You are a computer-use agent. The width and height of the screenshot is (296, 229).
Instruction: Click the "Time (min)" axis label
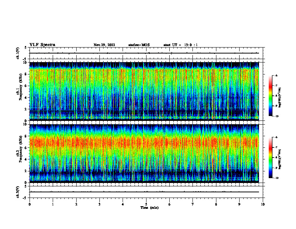[x=149, y=208]
